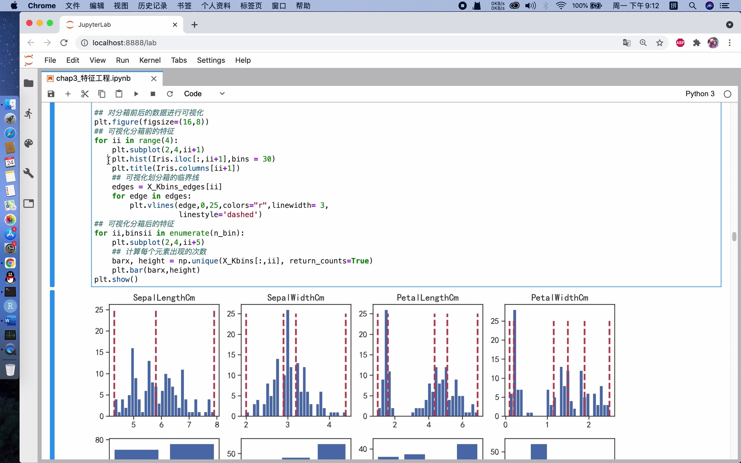
Task: Expand Chrome tab search dropdown arrow
Action: (730, 25)
